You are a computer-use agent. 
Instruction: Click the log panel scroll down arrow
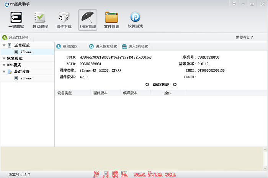(265, 168)
